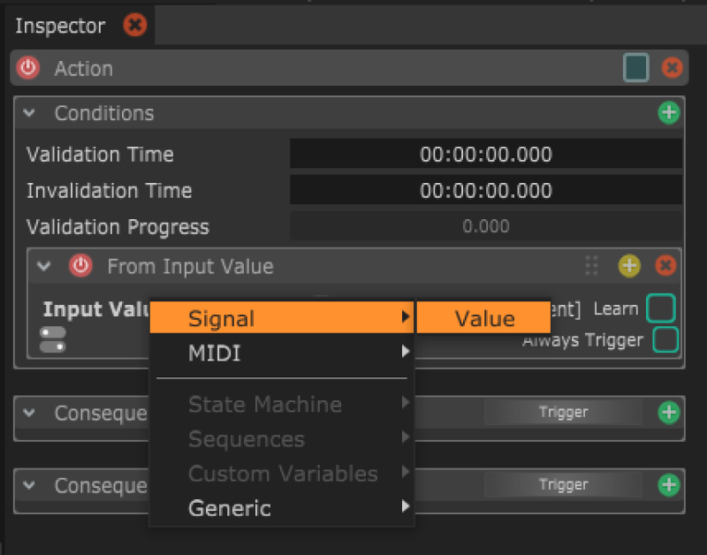Image resolution: width=707 pixels, height=555 pixels.
Task: Add a condition with green plus icon
Action: pos(669,113)
